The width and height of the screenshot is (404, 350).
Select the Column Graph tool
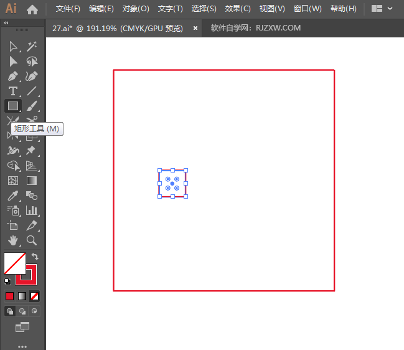coord(32,211)
